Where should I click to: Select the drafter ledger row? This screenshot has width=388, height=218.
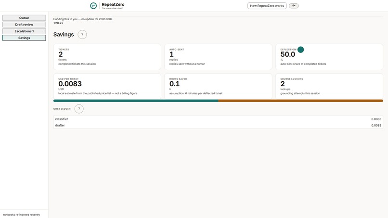218,125
